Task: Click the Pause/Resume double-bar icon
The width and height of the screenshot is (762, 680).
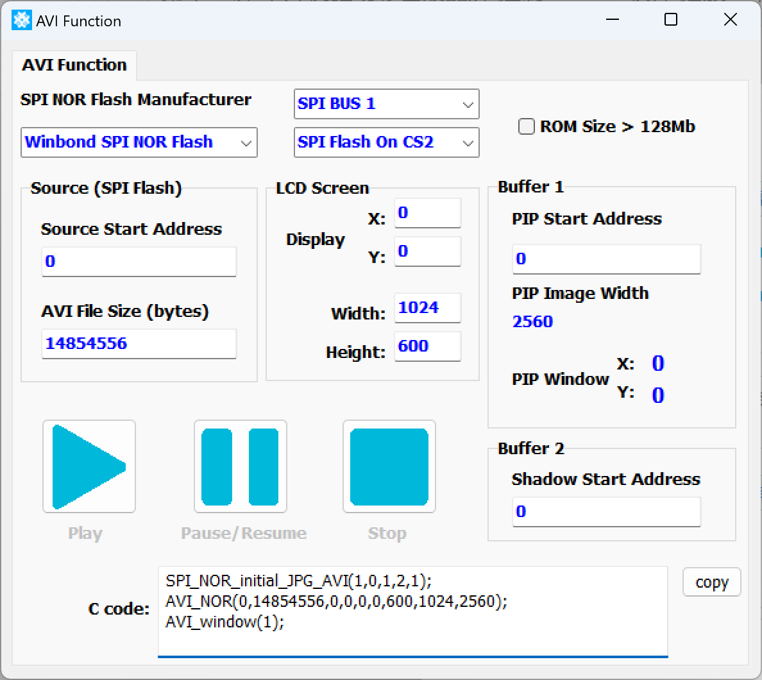Action: click(240, 466)
